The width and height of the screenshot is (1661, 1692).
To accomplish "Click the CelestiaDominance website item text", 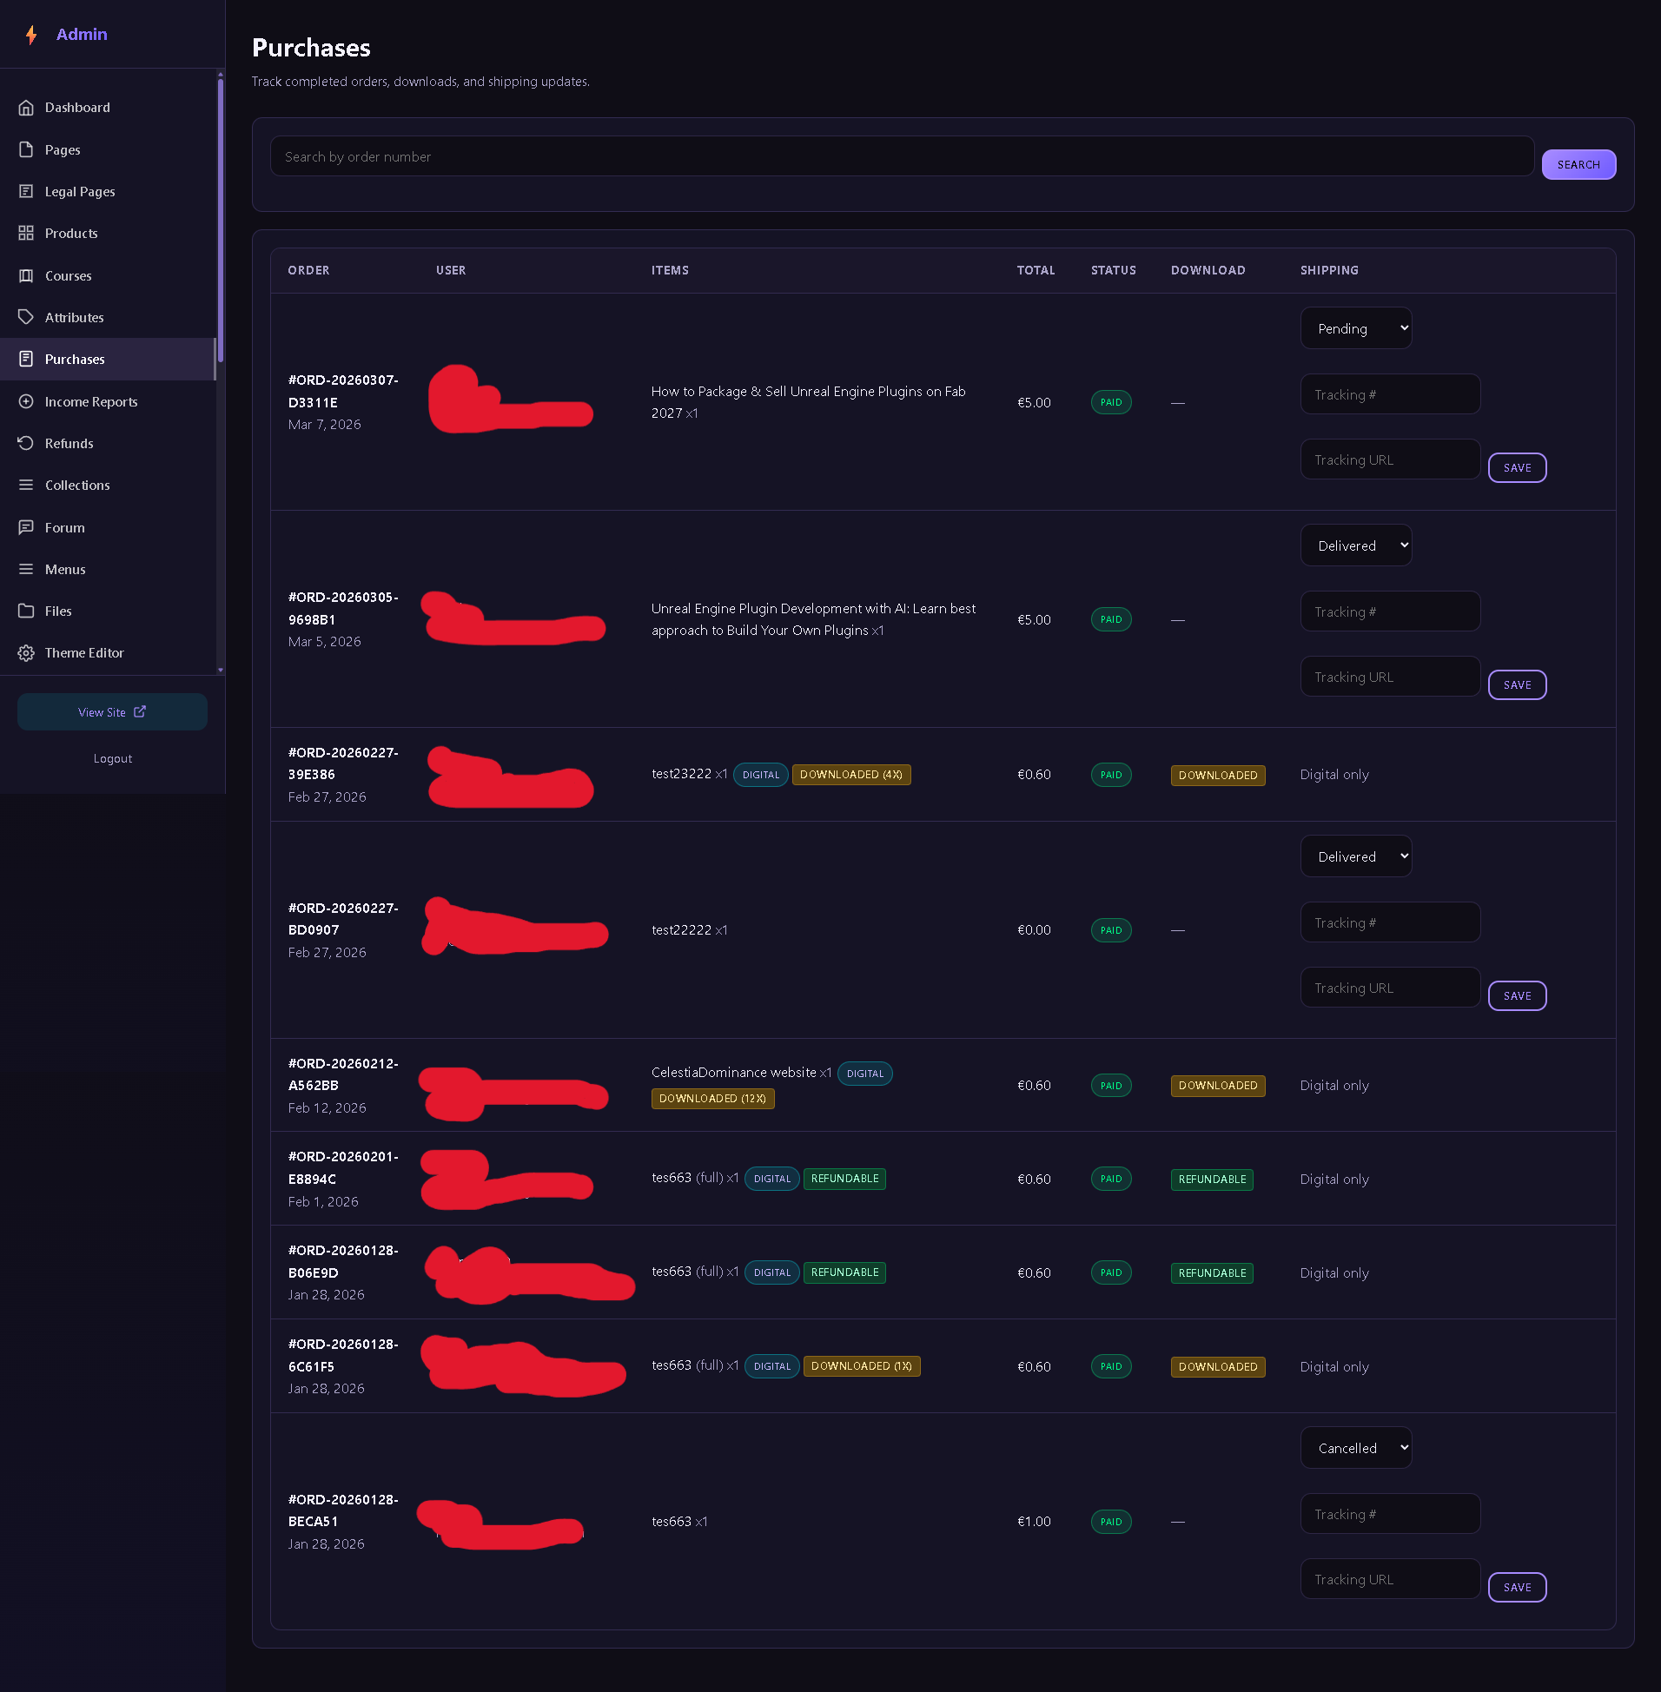I will coord(734,1072).
